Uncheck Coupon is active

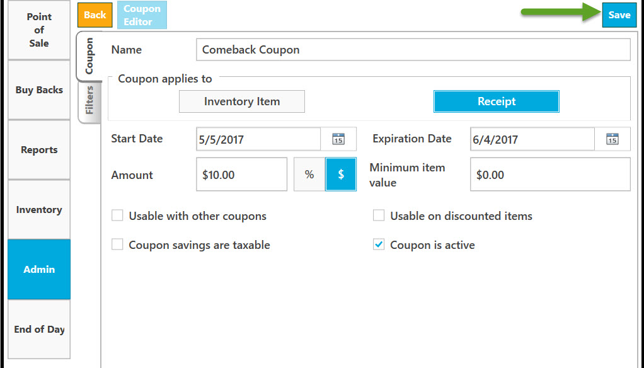point(379,244)
